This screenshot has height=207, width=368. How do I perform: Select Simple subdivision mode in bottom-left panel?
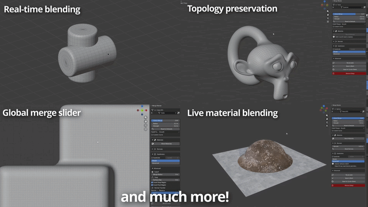tap(166, 161)
